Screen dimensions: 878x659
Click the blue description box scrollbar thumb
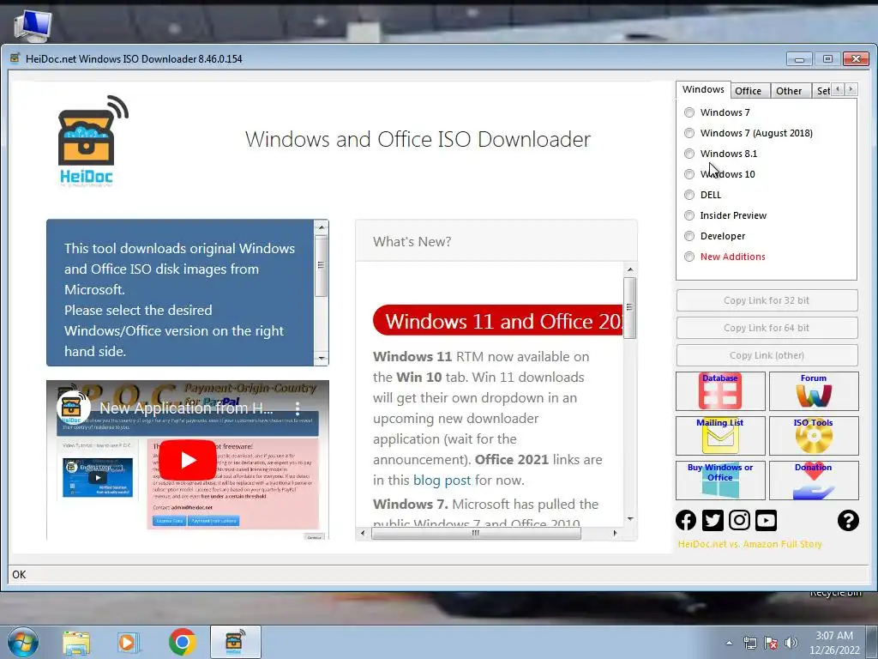[321, 266]
